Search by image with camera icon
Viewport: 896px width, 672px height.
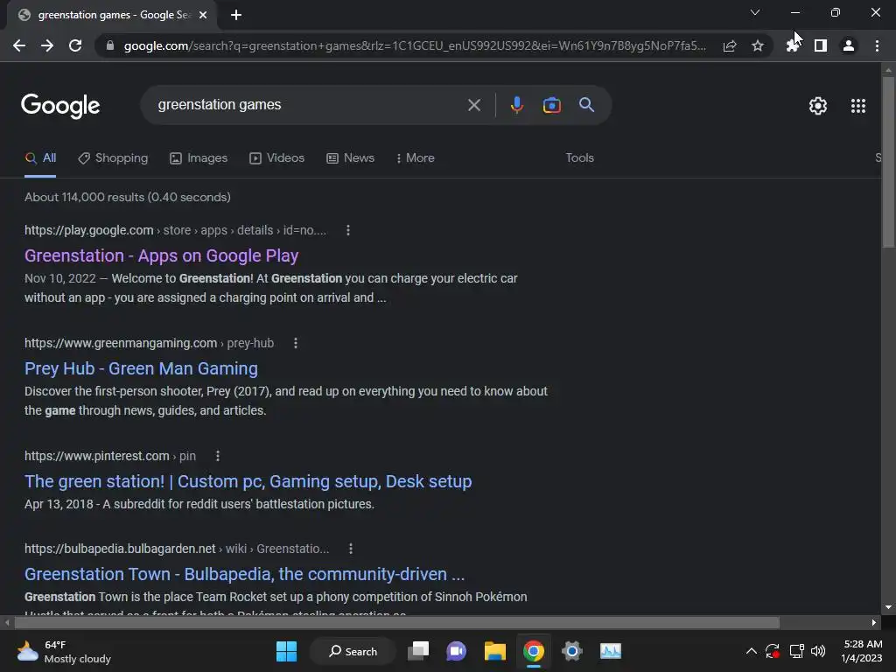pos(551,105)
